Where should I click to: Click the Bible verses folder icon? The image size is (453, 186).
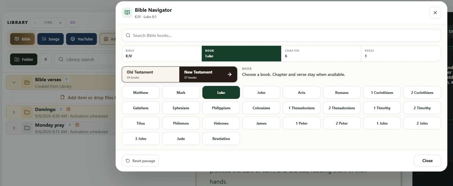[27, 82]
